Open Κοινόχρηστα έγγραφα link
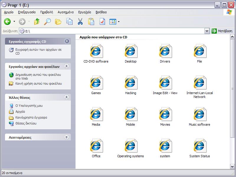236x177 pixels. [31, 117]
